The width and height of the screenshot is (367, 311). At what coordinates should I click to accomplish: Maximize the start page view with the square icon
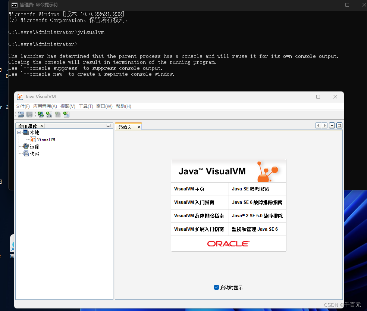339,125
